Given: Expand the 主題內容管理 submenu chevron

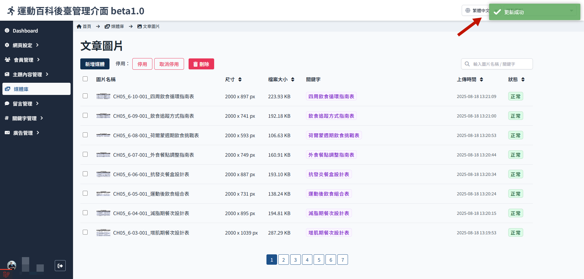Looking at the screenshot, I should point(47,74).
